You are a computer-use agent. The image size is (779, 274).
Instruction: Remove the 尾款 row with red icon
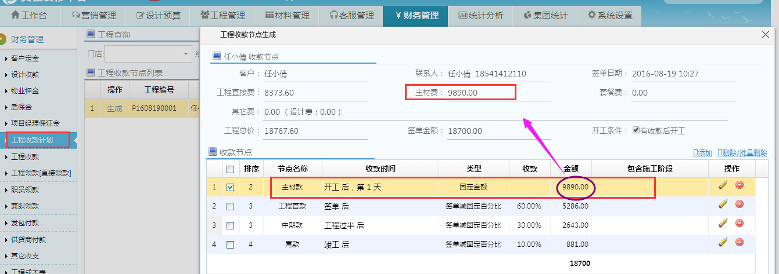click(x=739, y=242)
